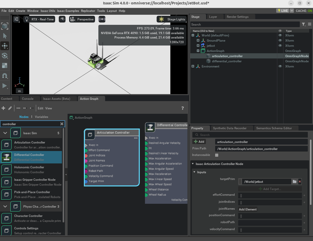Toggle LIVE session button
Screen dimensions: 313x241
[282, 11]
